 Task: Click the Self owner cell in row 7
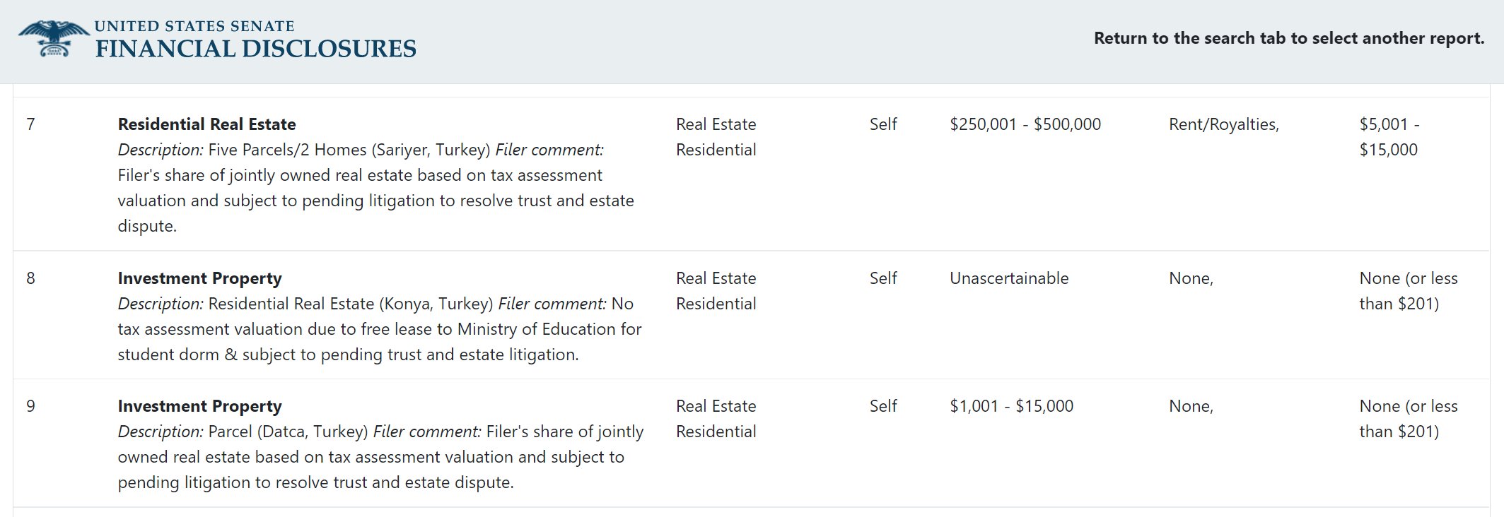(882, 124)
